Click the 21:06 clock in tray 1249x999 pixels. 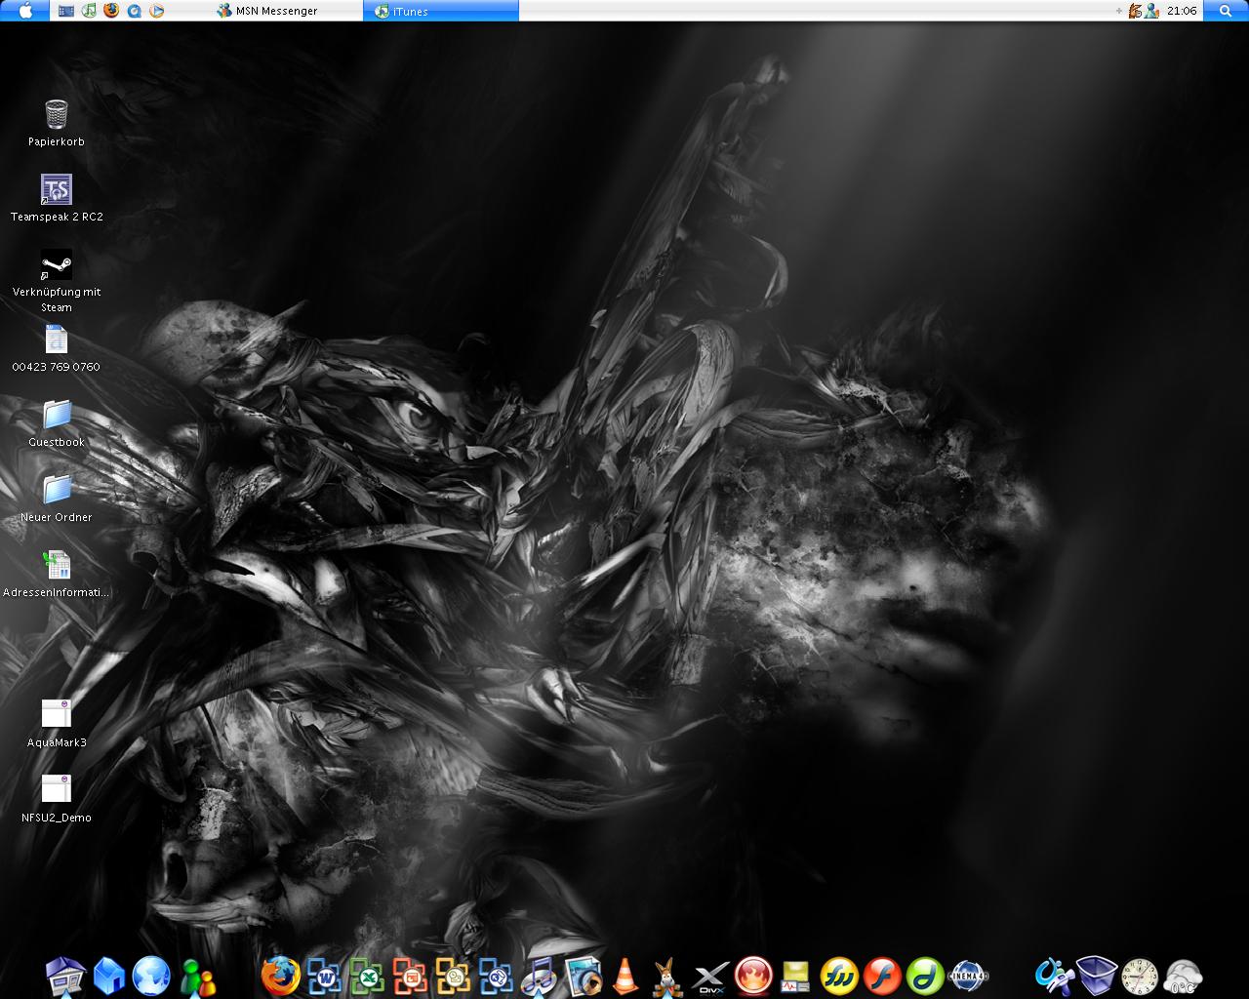[x=1182, y=11]
